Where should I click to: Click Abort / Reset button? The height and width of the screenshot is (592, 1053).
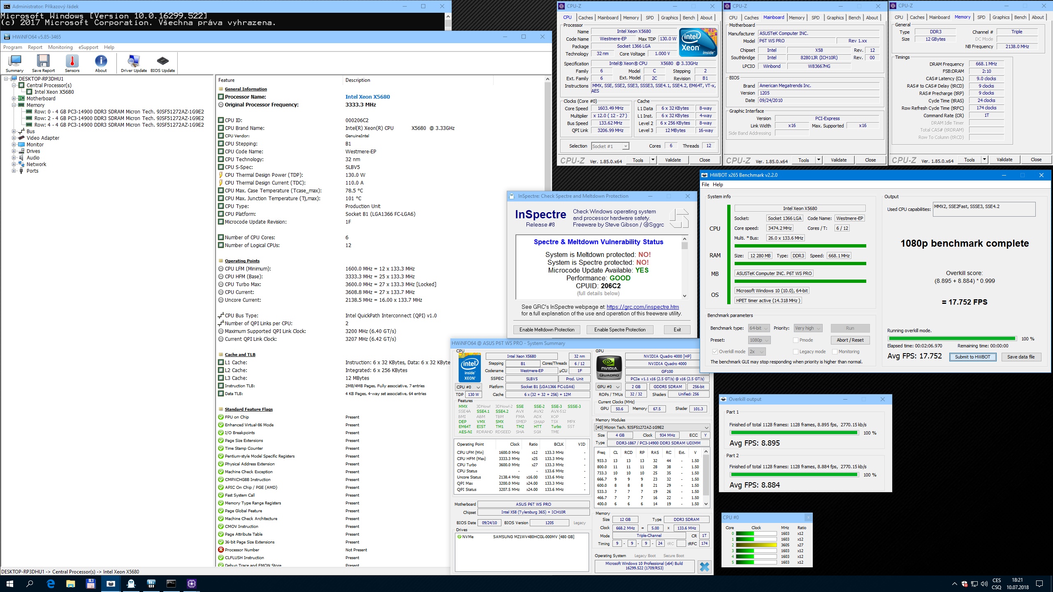point(850,340)
